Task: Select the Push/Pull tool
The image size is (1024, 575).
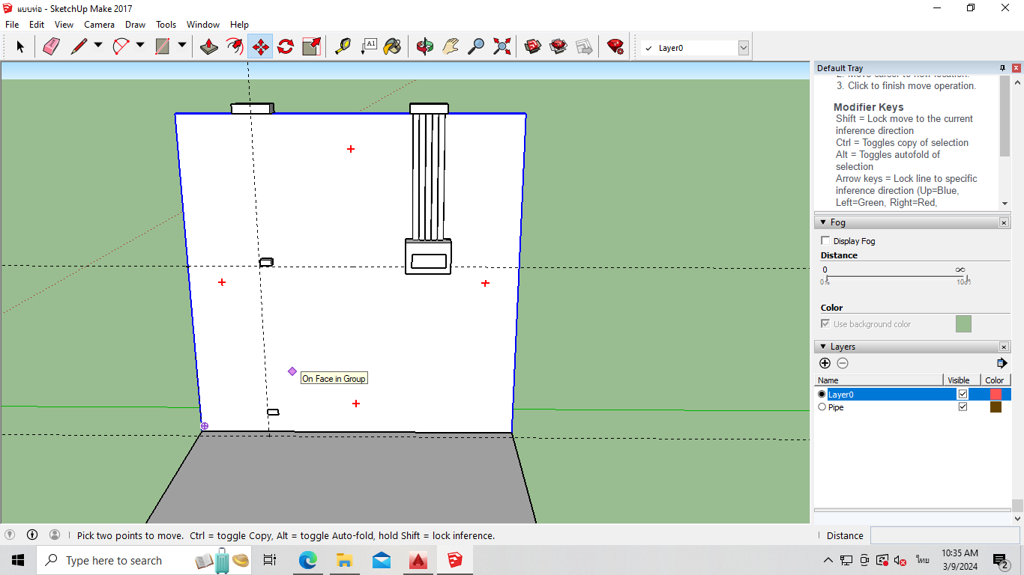Action: point(209,46)
